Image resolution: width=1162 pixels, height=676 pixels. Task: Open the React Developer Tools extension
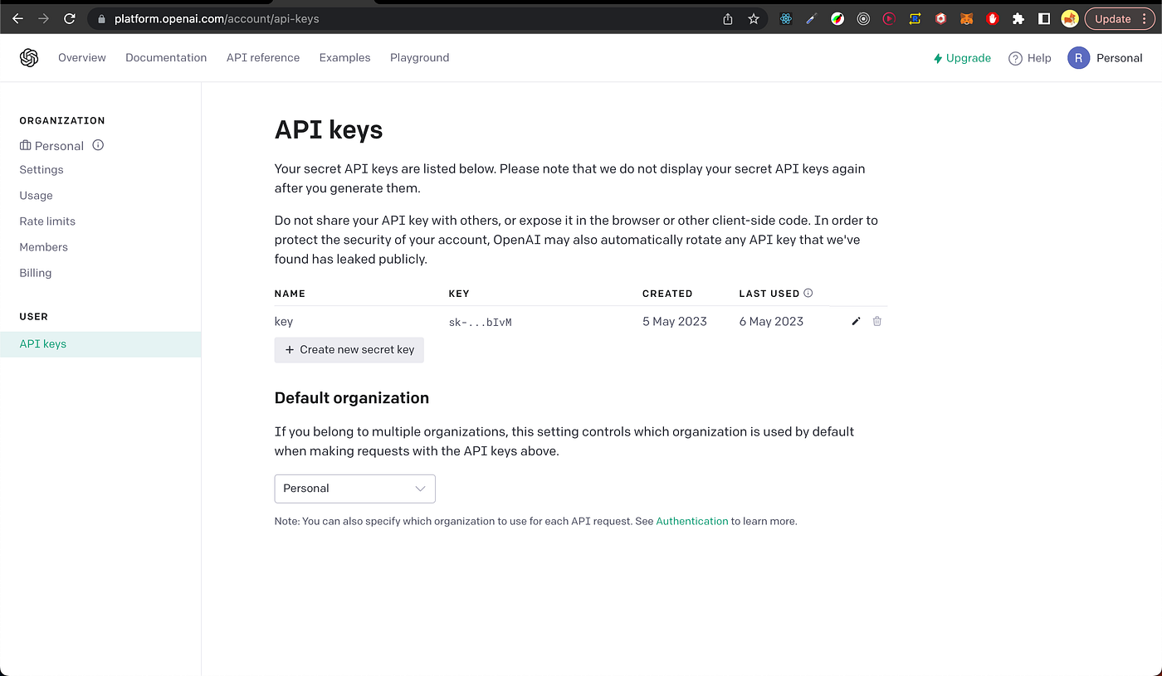click(786, 18)
